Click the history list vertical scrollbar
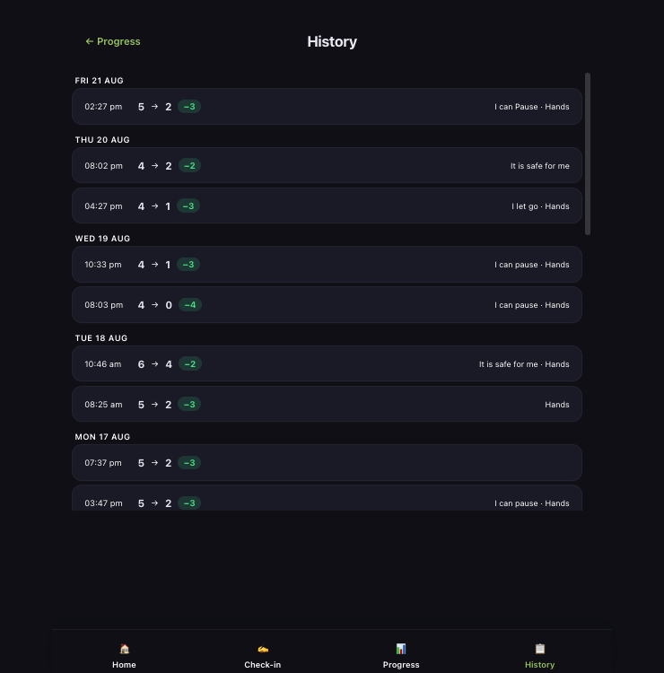Screen dimensions: 664x673 coord(588,153)
